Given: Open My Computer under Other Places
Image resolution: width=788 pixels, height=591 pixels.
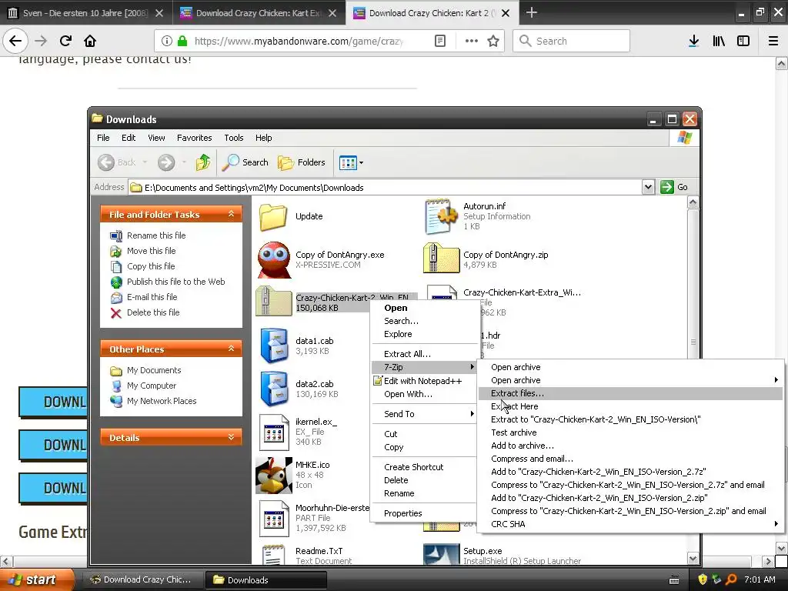Looking at the screenshot, I should [x=152, y=386].
